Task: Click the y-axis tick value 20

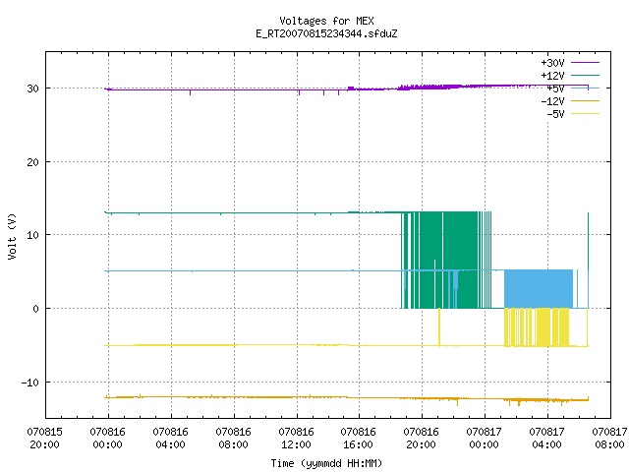Action: click(32, 162)
